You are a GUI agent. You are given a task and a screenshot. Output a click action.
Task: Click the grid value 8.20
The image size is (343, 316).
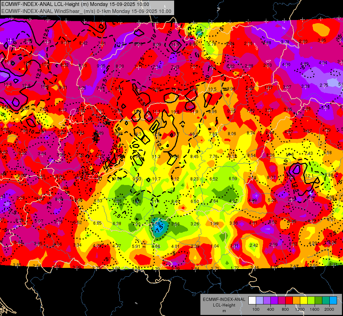[x=120, y=66]
